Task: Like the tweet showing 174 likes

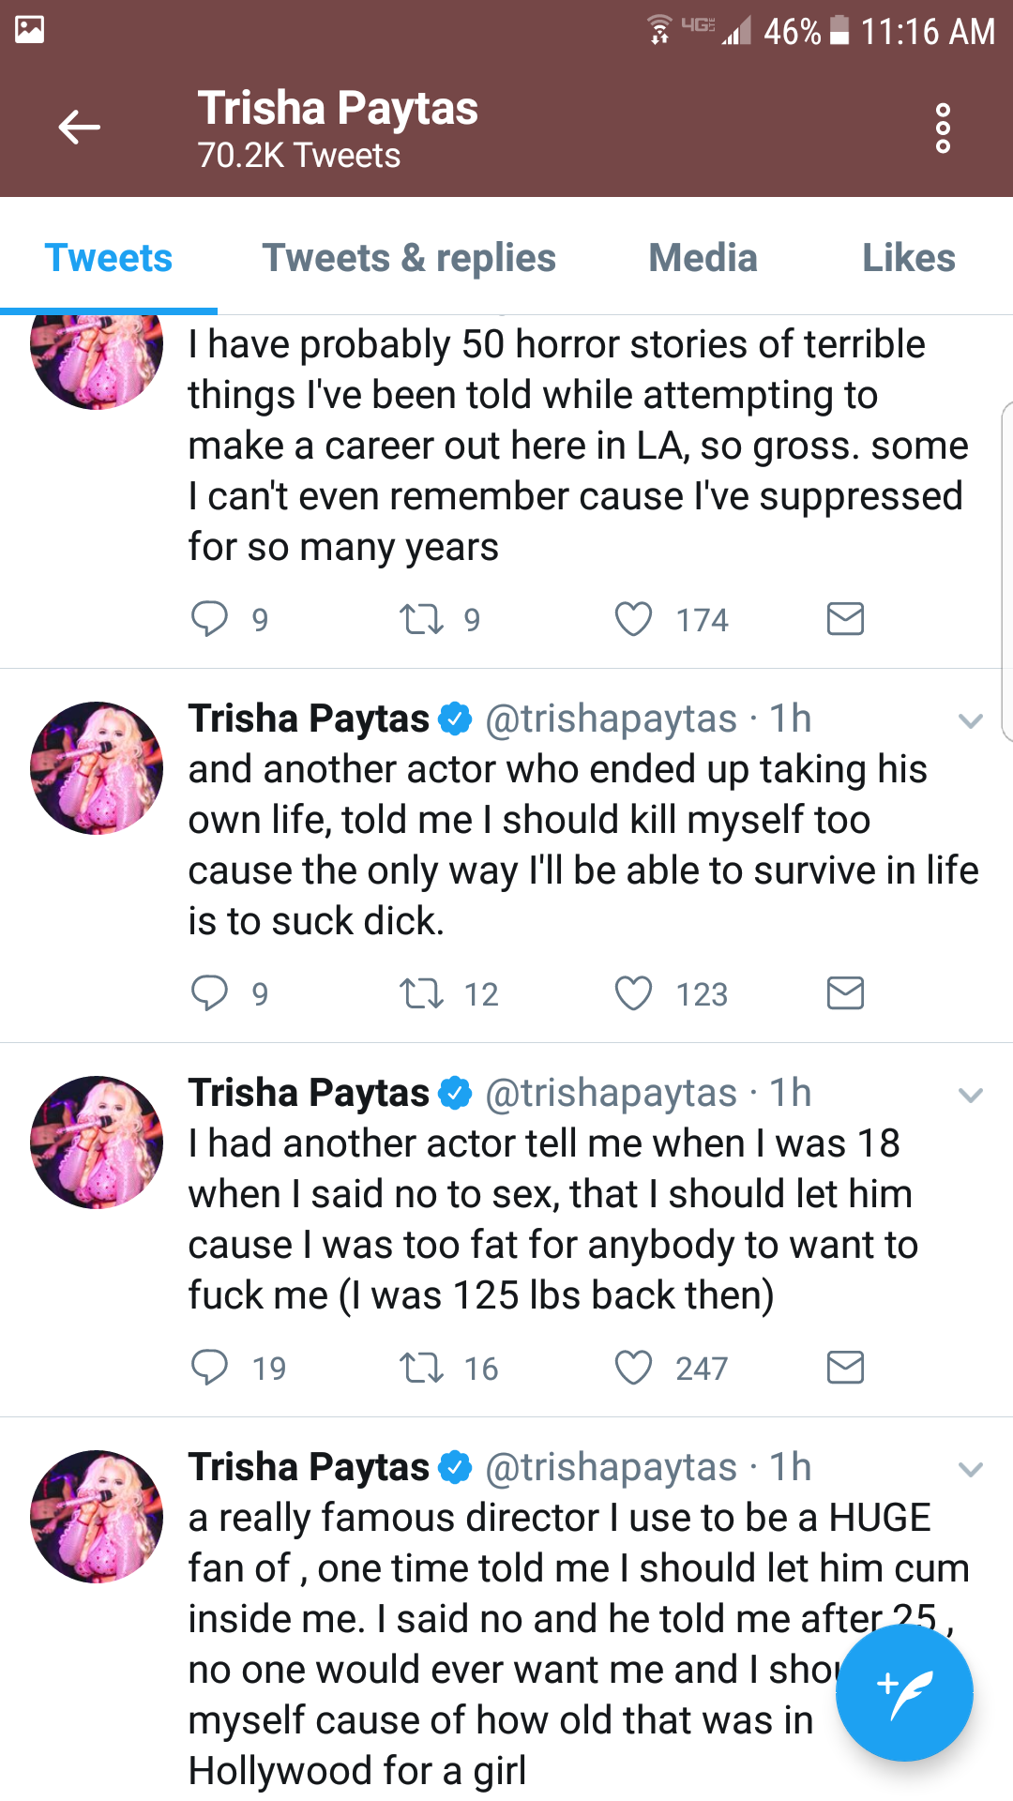Action: click(x=633, y=619)
